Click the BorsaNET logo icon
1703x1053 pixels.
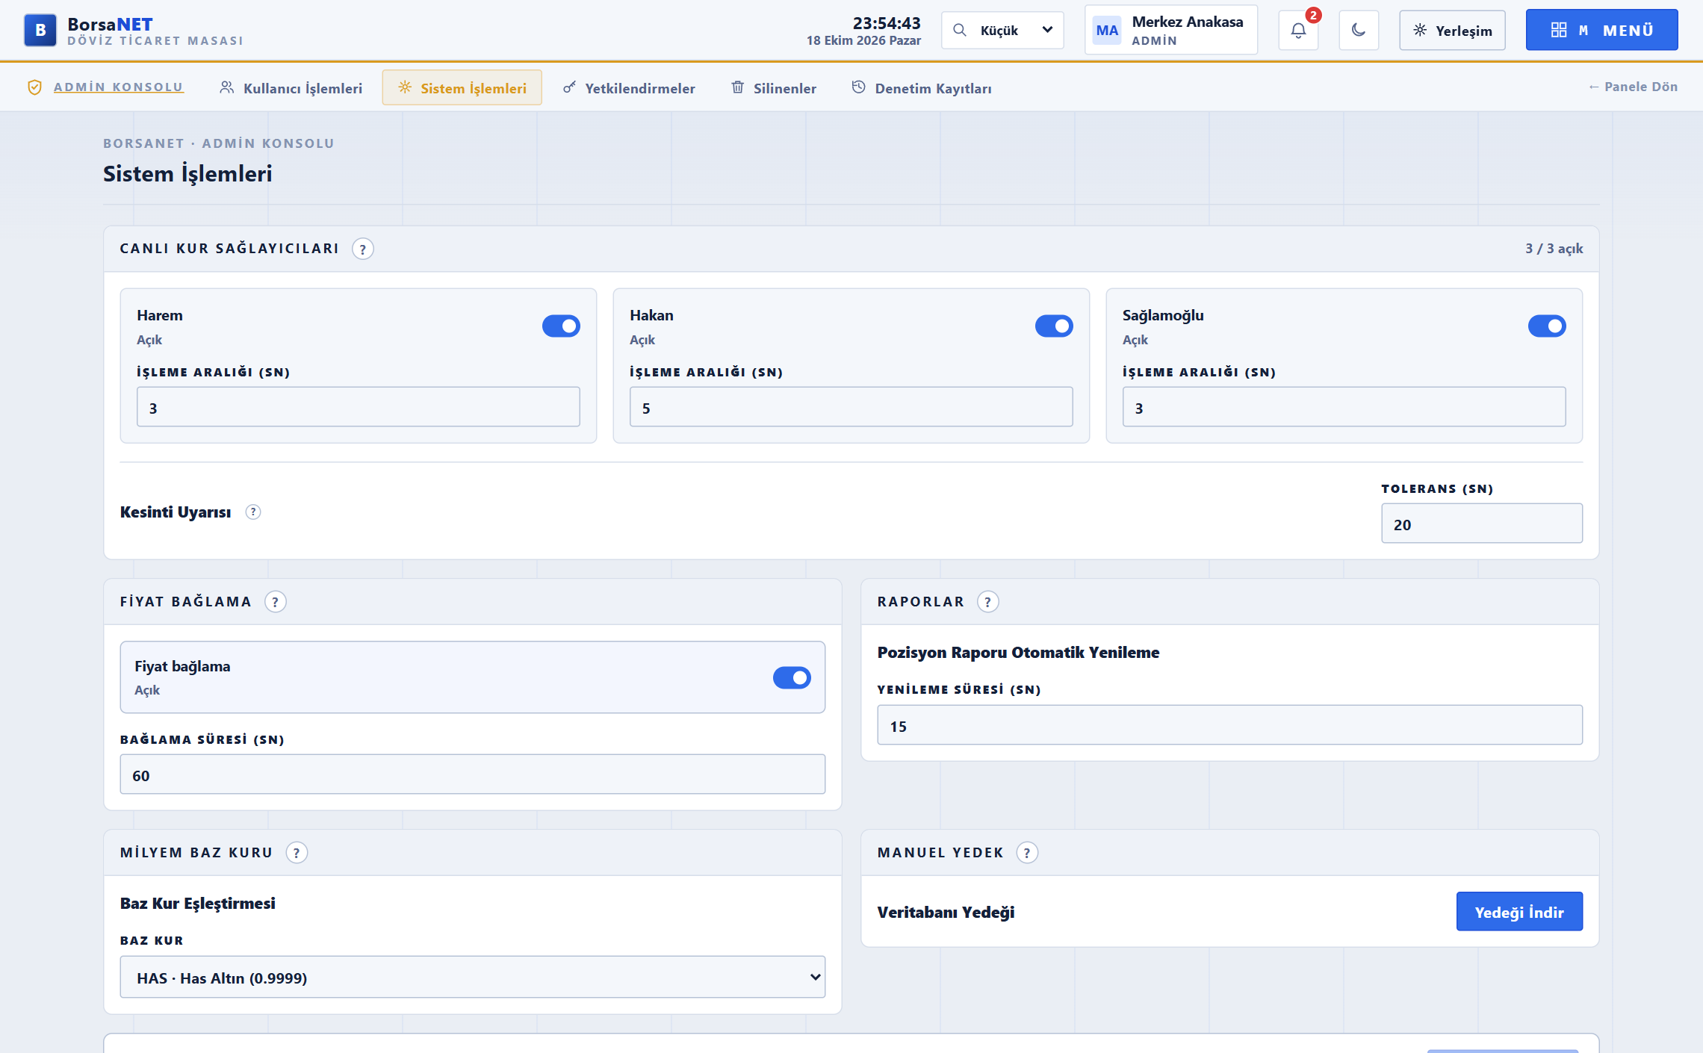[40, 31]
